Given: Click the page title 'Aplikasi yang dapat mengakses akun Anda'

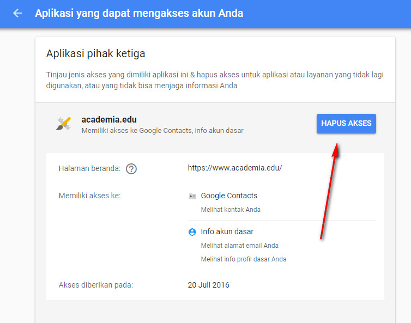Looking at the screenshot, I should pyautogui.click(x=139, y=13).
